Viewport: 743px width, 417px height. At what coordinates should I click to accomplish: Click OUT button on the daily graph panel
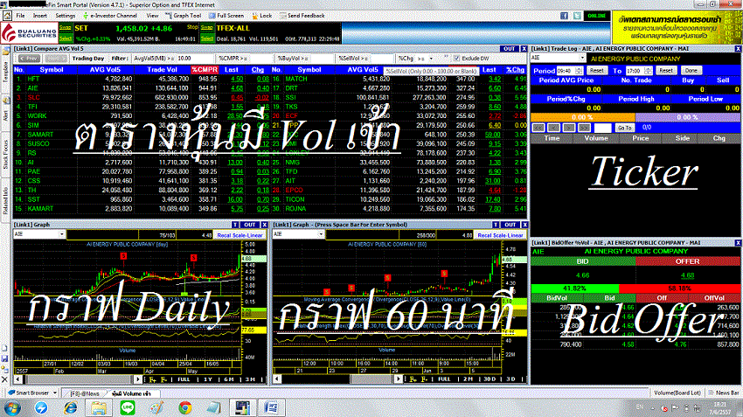[250, 225]
